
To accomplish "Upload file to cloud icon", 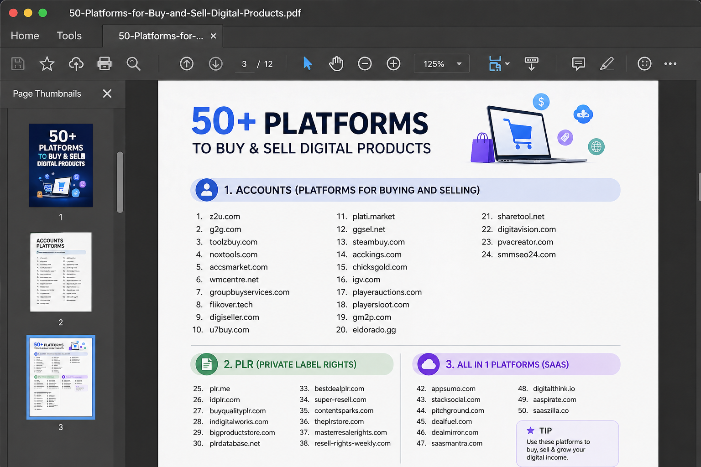I will point(76,64).
